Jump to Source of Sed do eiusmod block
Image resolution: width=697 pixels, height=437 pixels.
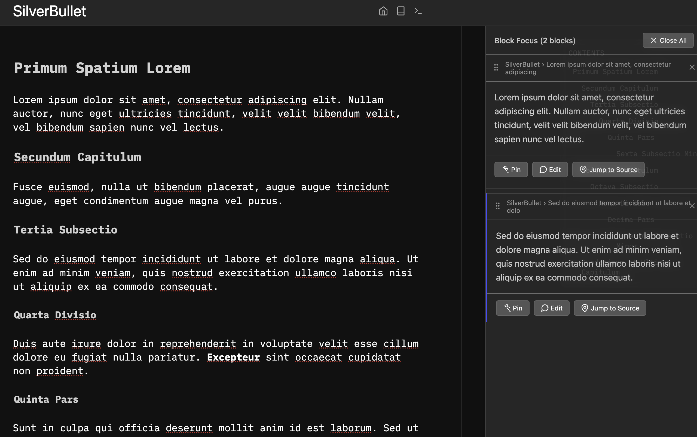click(610, 308)
